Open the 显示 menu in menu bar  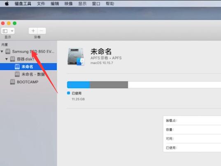[x=82, y=4]
